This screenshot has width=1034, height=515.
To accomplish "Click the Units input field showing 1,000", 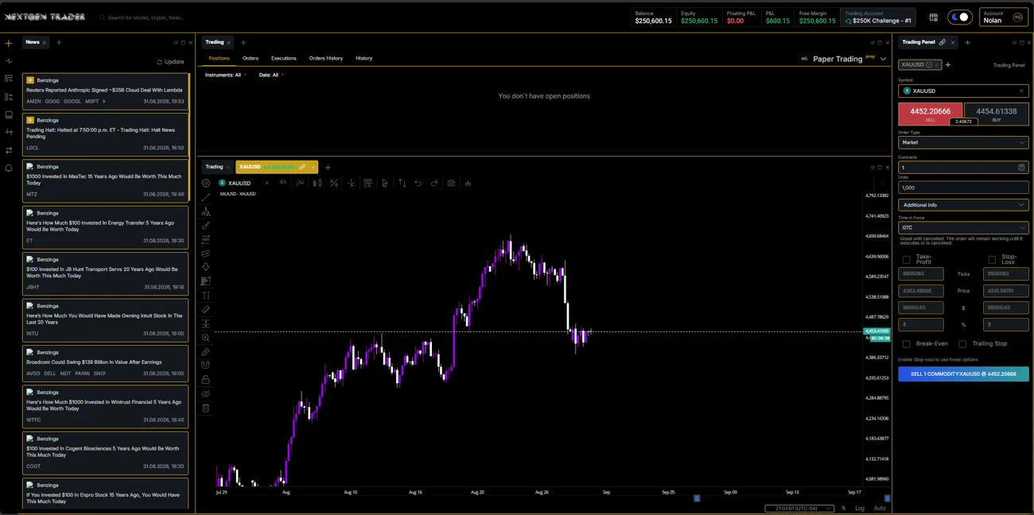I will [x=963, y=188].
